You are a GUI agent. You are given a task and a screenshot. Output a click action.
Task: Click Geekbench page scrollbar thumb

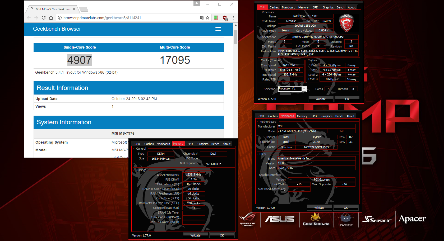[x=235, y=37]
